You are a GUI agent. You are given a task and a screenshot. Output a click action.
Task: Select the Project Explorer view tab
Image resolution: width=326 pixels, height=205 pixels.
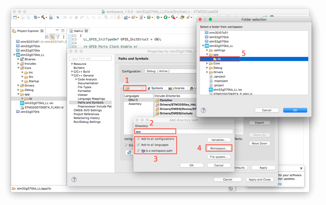[x=28, y=31]
